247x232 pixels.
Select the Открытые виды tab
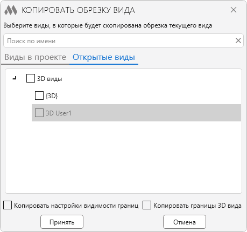104,57
